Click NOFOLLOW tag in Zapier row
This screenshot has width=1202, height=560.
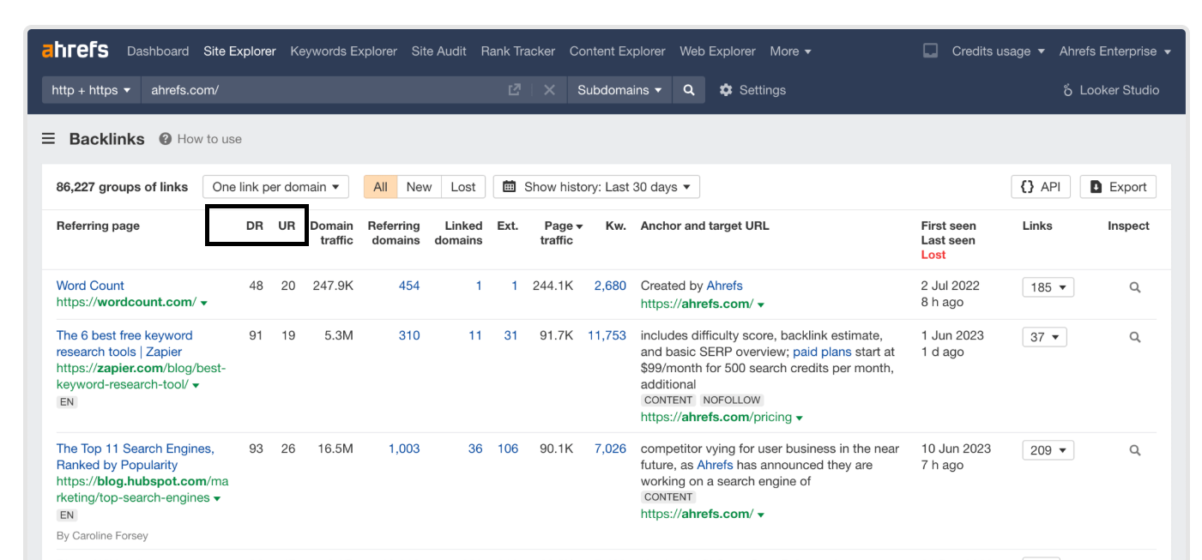point(731,400)
